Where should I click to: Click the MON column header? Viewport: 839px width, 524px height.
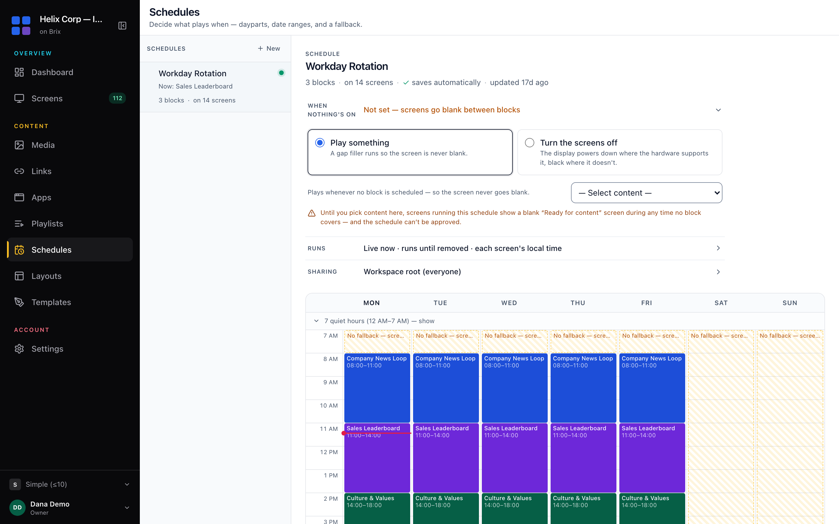371,303
